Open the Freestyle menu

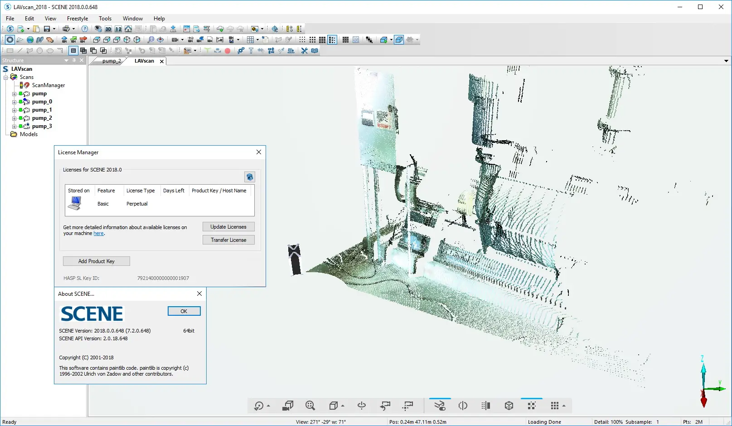pyautogui.click(x=78, y=19)
